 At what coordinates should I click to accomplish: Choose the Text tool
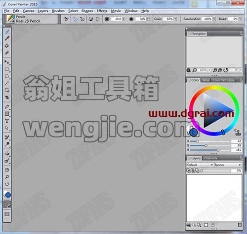click(x=7, y=121)
